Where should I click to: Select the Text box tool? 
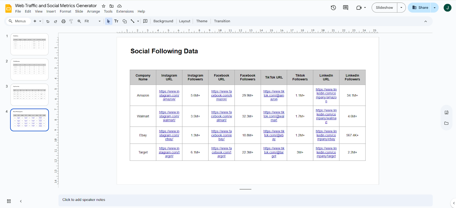(x=116, y=21)
